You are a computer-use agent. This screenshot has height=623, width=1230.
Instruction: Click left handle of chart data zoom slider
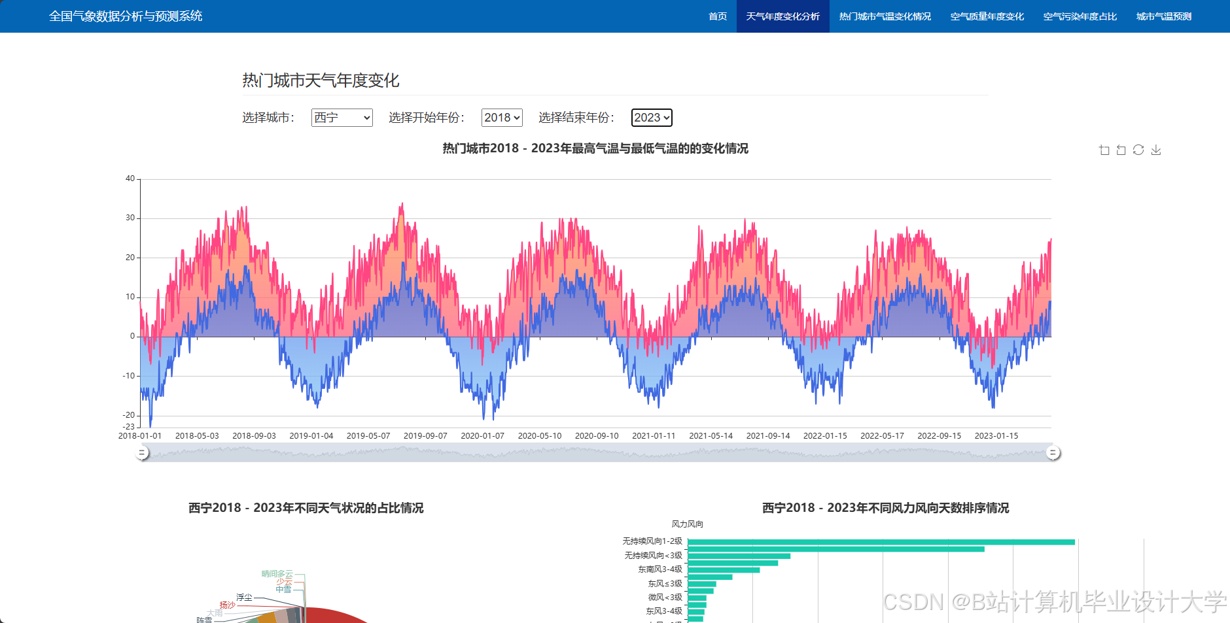pos(142,452)
